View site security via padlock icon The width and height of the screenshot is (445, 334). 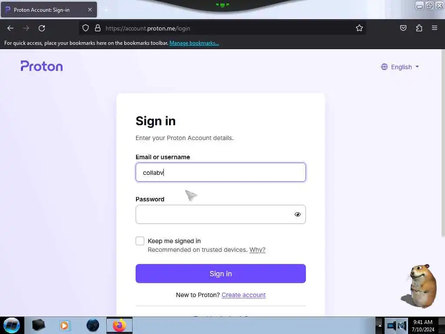pos(98,28)
